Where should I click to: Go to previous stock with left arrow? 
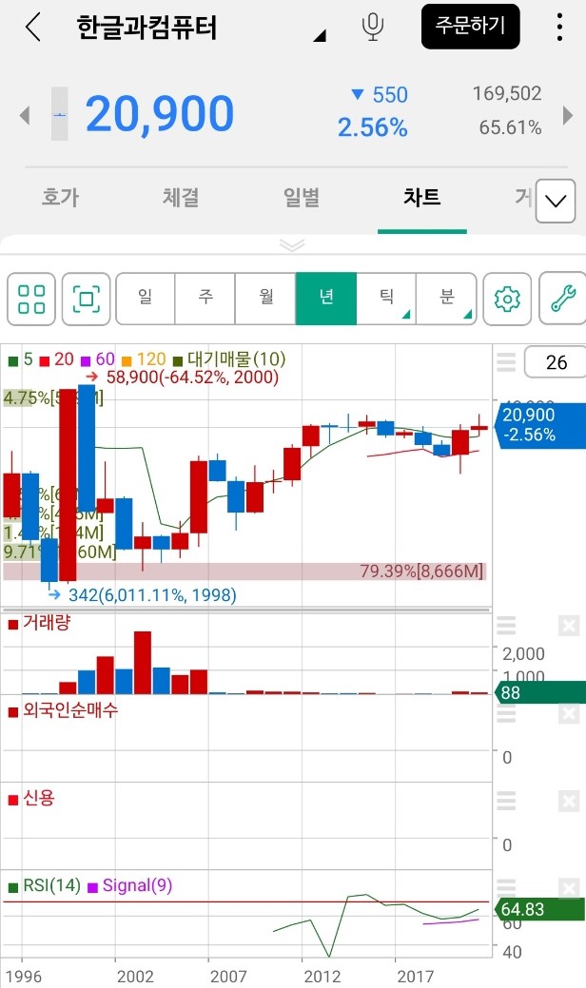(x=25, y=115)
